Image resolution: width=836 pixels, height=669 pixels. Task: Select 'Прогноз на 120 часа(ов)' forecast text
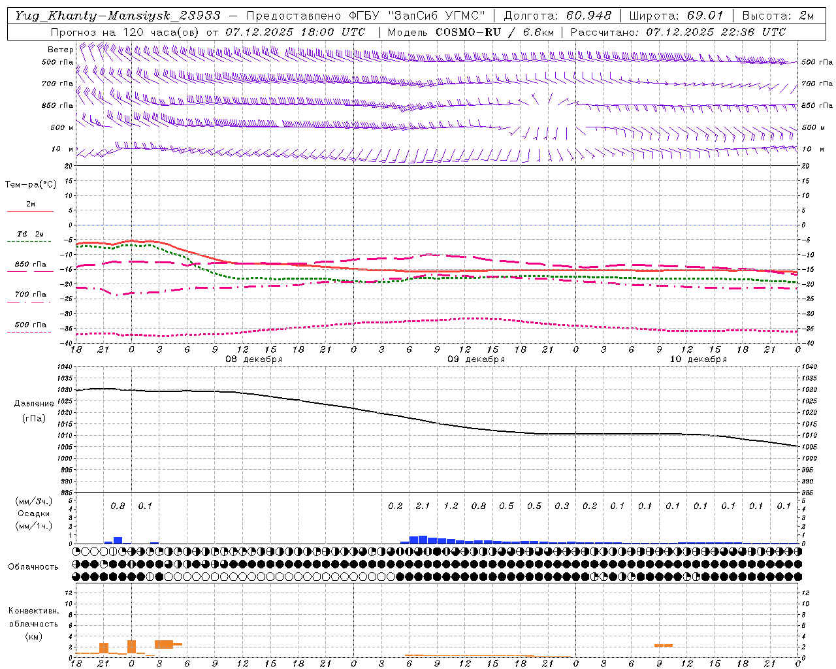pyautogui.click(x=125, y=32)
